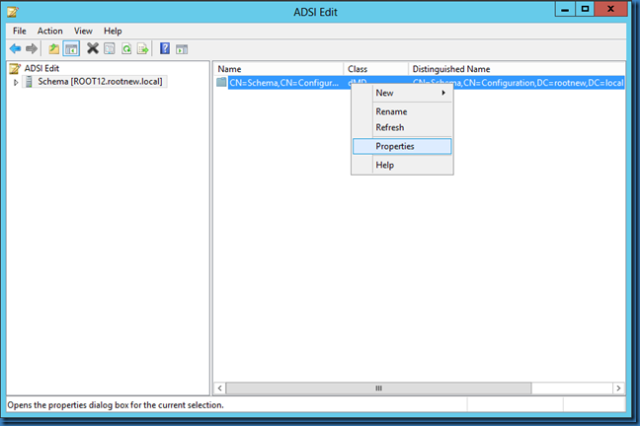This screenshot has height=426, width=640.
Task: Choose Rename from the context menu
Action: [402, 111]
